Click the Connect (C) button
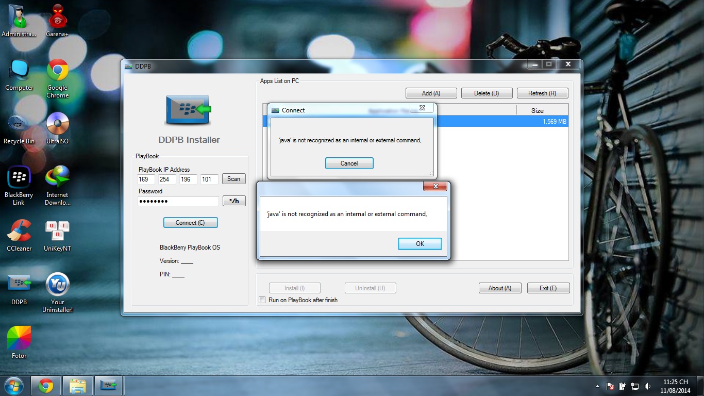This screenshot has width=704, height=396. [x=190, y=223]
